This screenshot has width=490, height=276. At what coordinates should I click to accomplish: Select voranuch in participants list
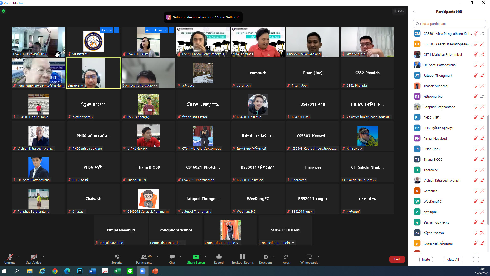tap(449, 191)
